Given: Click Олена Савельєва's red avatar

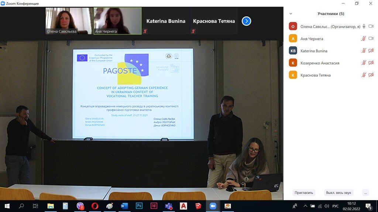Looking at the screenshot, I should pyautogui.click(x=293, y=26).
